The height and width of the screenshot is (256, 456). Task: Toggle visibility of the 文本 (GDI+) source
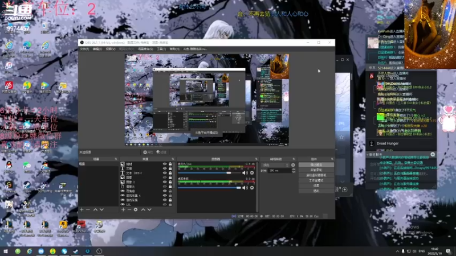coord(165,173)
